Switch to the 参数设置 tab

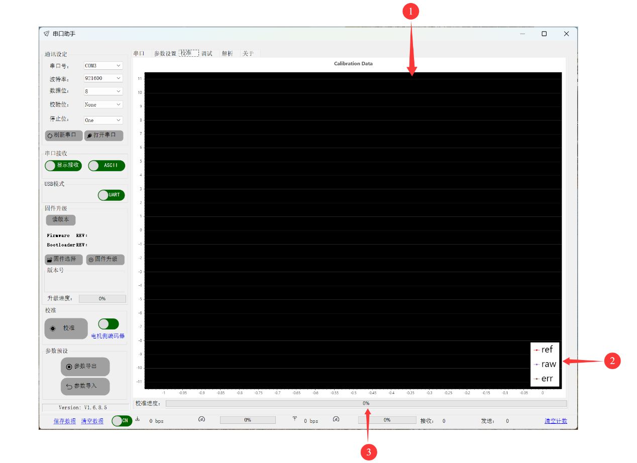[165, 53]
